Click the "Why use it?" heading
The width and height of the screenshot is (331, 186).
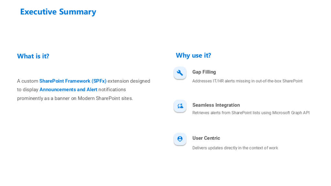(193, 56)
